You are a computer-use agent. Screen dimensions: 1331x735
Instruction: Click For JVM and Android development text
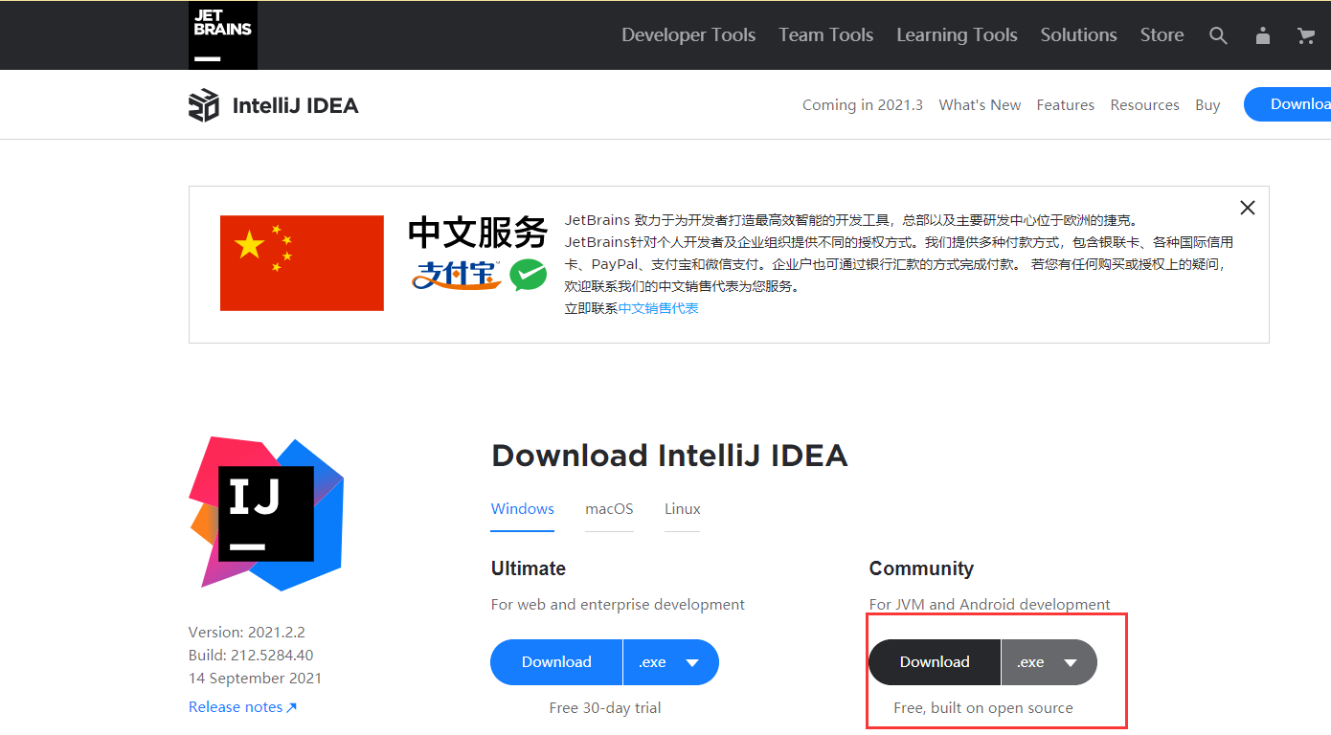tap(990, 605)
